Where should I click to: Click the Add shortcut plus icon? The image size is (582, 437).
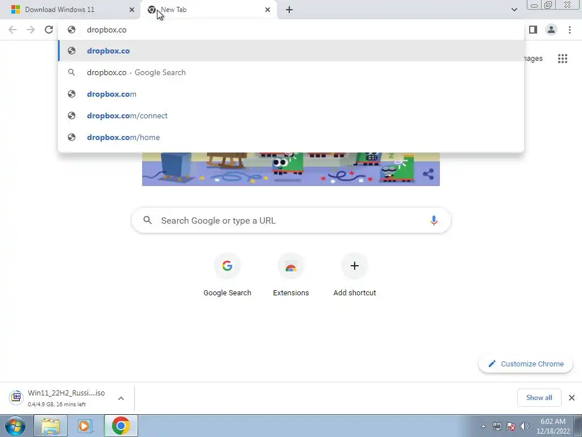coord(355,266)
